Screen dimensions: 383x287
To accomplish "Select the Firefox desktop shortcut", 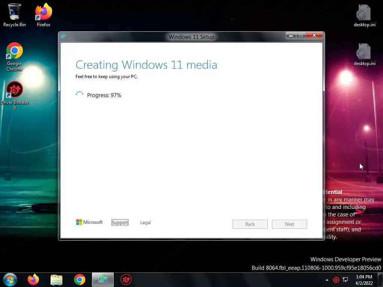I will coord(43,15).
